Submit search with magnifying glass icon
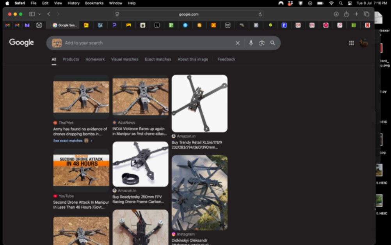 [x=273, y=43]
